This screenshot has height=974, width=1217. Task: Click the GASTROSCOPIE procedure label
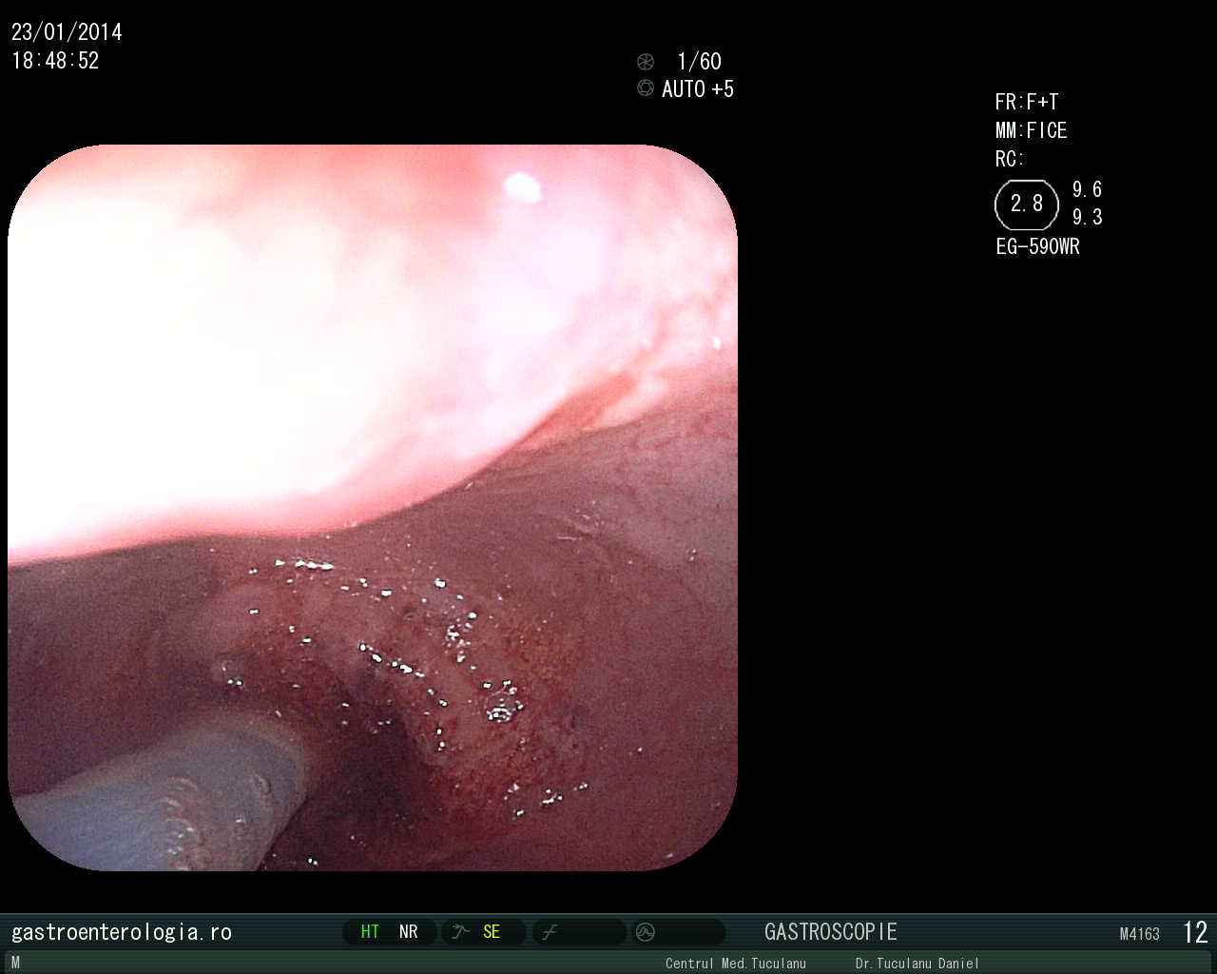831,932
